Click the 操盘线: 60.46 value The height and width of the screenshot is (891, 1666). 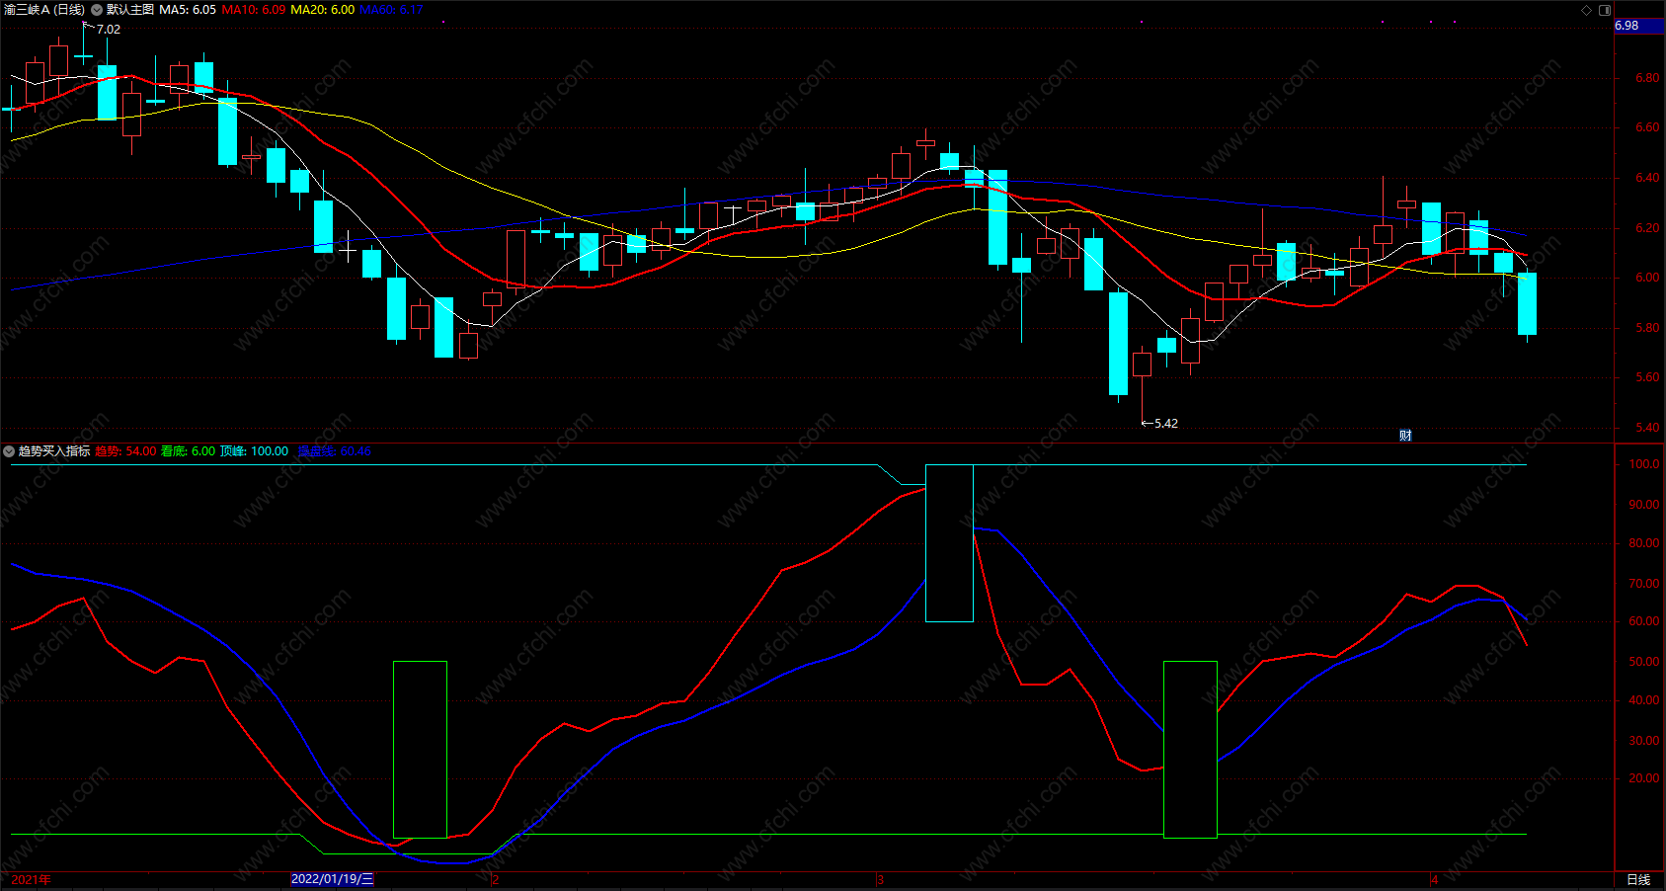click(335, 451)
